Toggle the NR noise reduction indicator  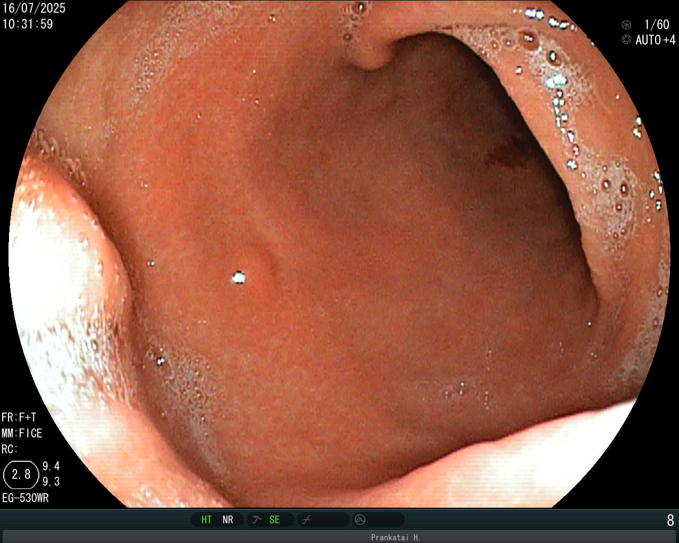(228, 520)
